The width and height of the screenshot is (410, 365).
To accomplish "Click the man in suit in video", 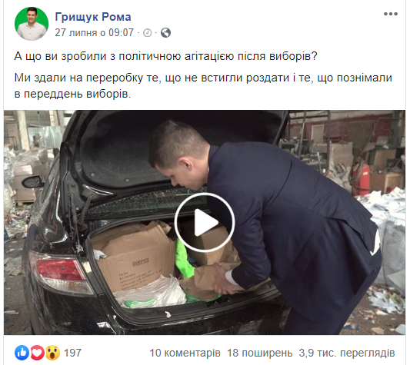I will pyautogui.click(x=265, y=224).
